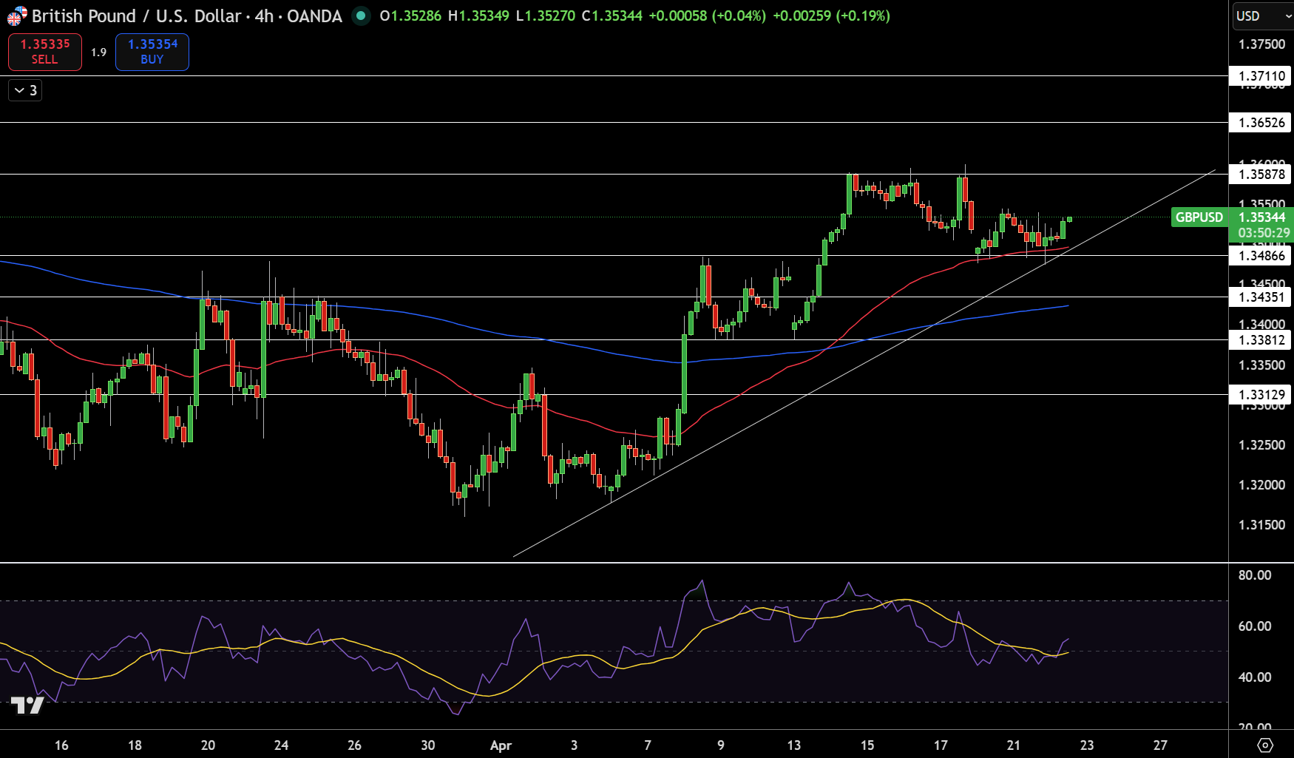Click the +0.00259 (+0.19%) change value
The image size is (1294, 758).
831,16
